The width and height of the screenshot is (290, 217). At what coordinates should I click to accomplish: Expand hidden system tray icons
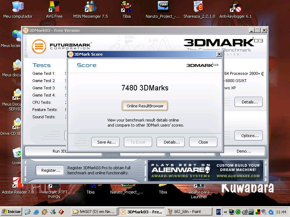pyautogui.click(x=225, y=212)
